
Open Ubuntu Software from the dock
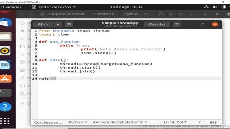(x=6, y=78)
